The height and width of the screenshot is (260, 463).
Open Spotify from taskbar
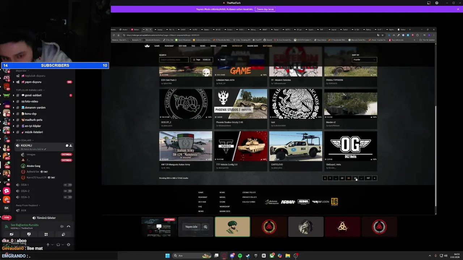[x=240, y=256]
